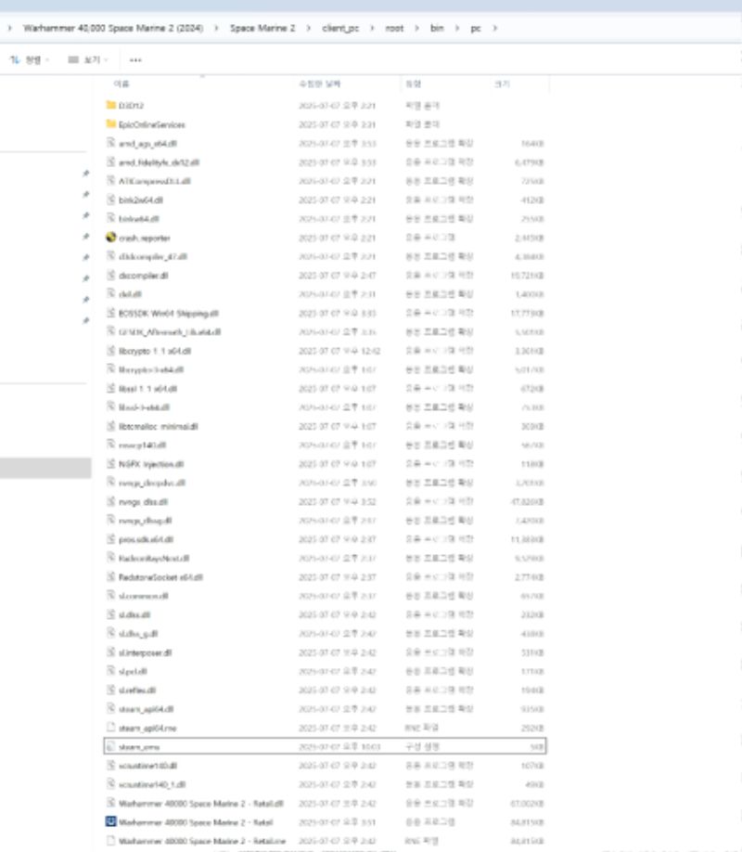This screenshot has height=852, width=742.
Task: Click the steam_api64.dll file icon
Action: [111, 708]
